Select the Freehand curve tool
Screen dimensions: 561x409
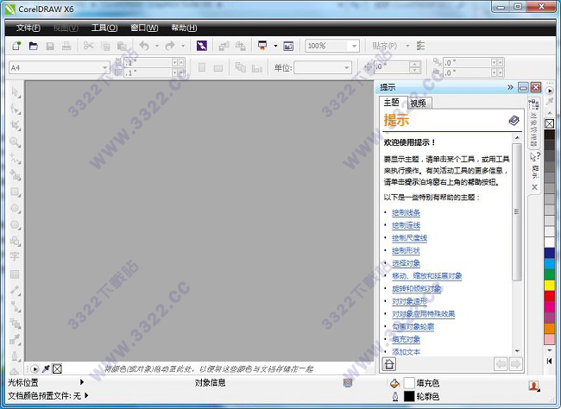pyautogui.click(x=15, y=158)
